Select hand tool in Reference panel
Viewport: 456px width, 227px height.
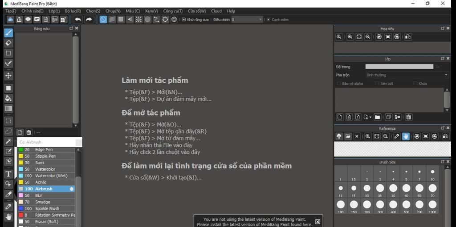tap(406, 136)
